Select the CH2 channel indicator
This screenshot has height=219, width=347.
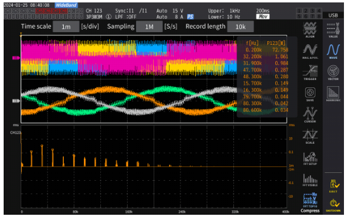pos(15,10)
